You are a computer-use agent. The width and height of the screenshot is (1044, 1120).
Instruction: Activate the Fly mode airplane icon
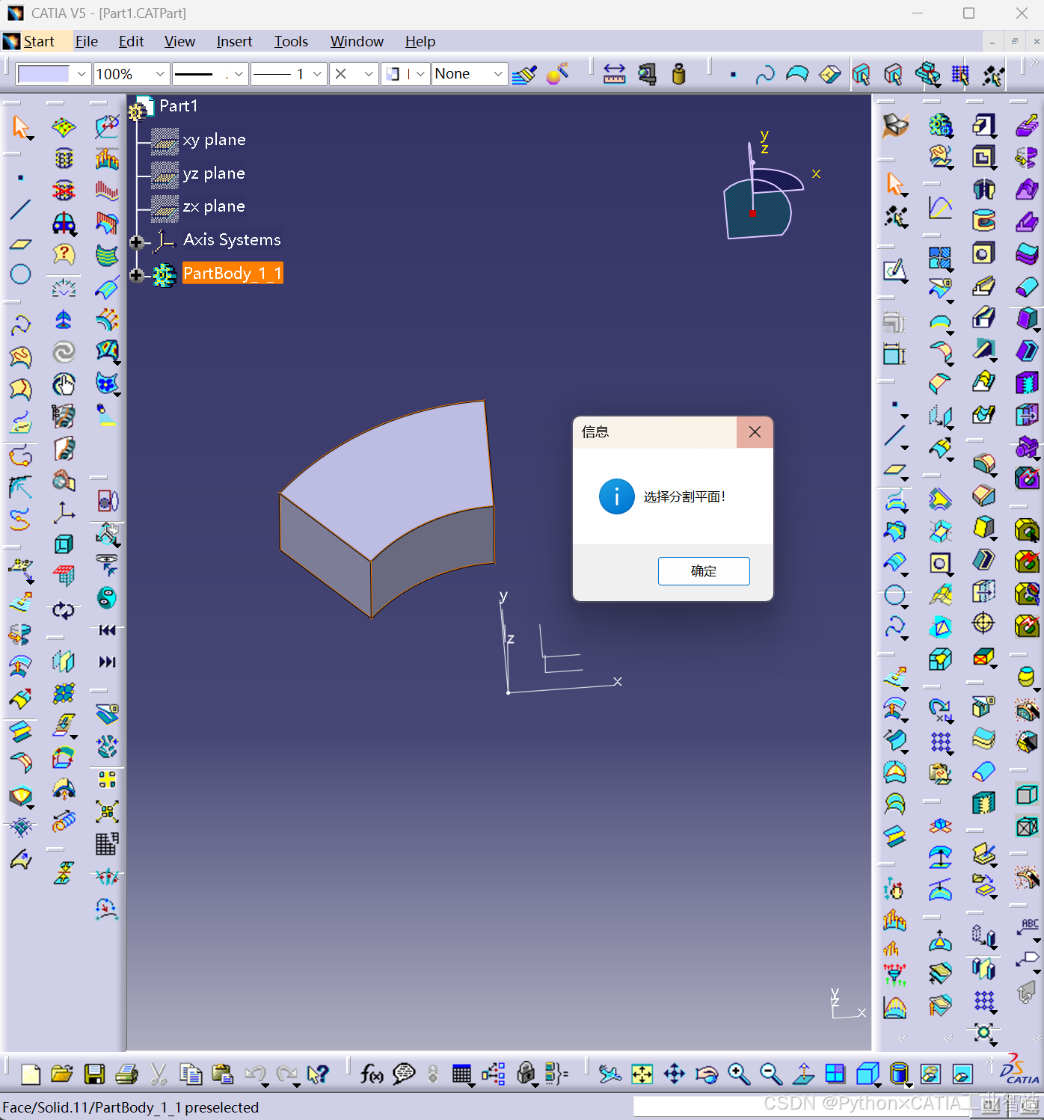610,1074
